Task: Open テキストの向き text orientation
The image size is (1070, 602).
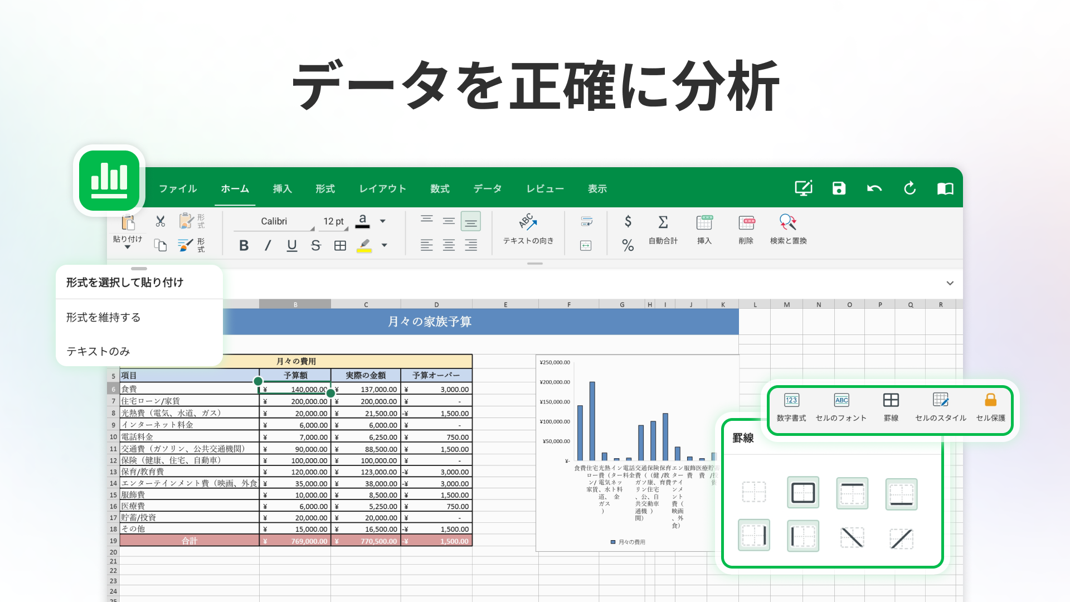Action: pos(528,229)
